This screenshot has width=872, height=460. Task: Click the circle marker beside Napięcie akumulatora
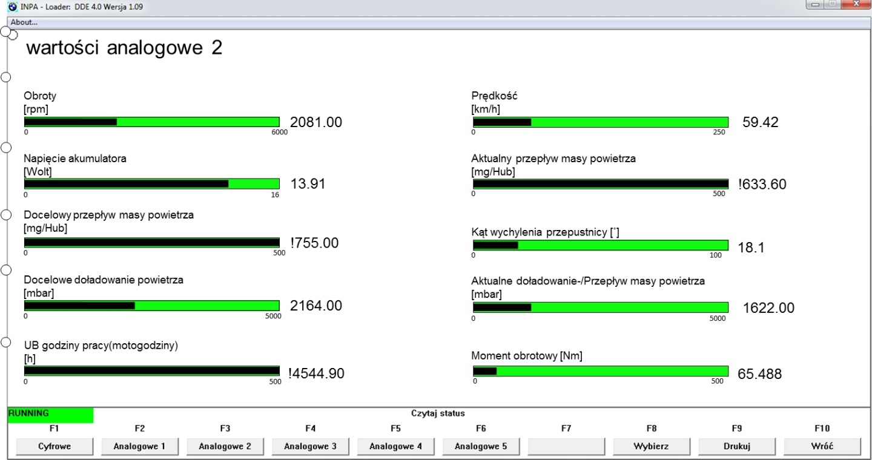coord(6,147)
